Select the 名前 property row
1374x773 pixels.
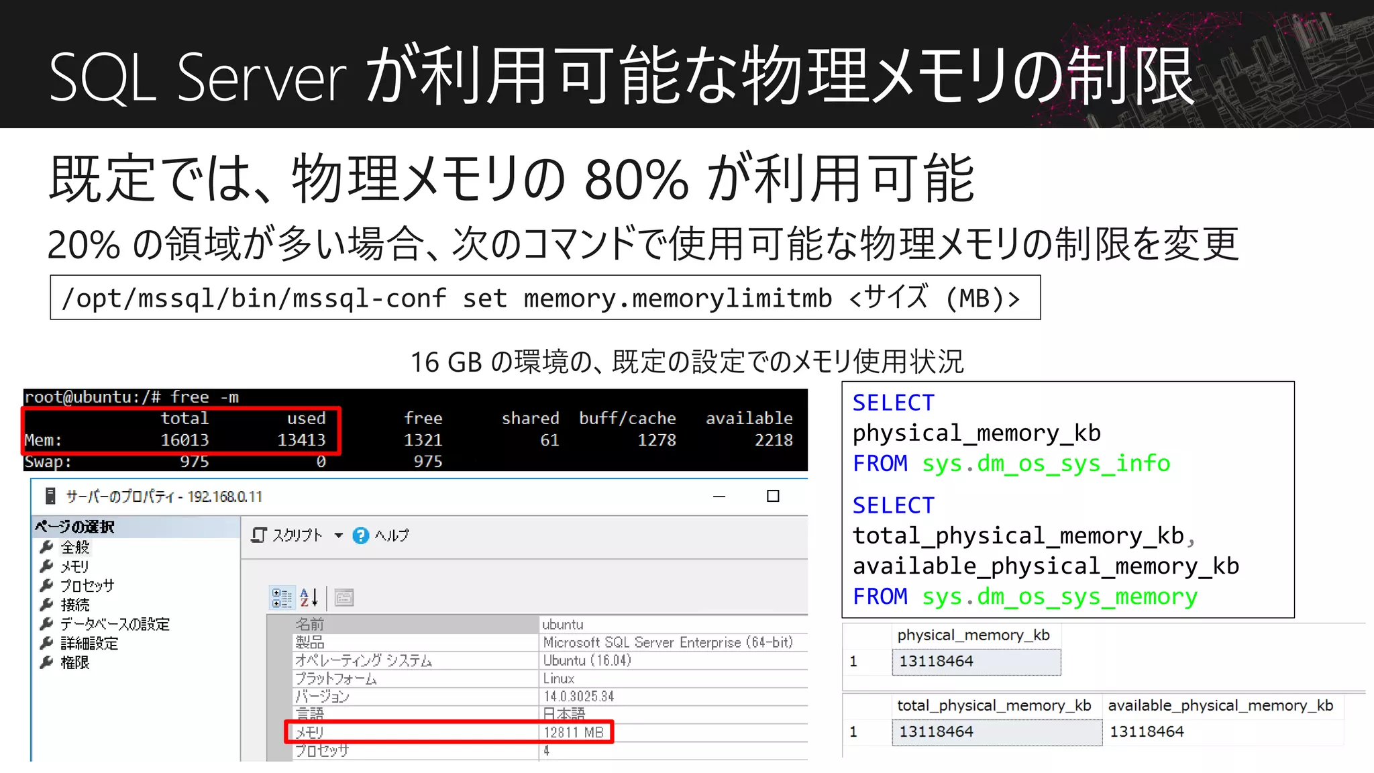click(x=550, y=624)
